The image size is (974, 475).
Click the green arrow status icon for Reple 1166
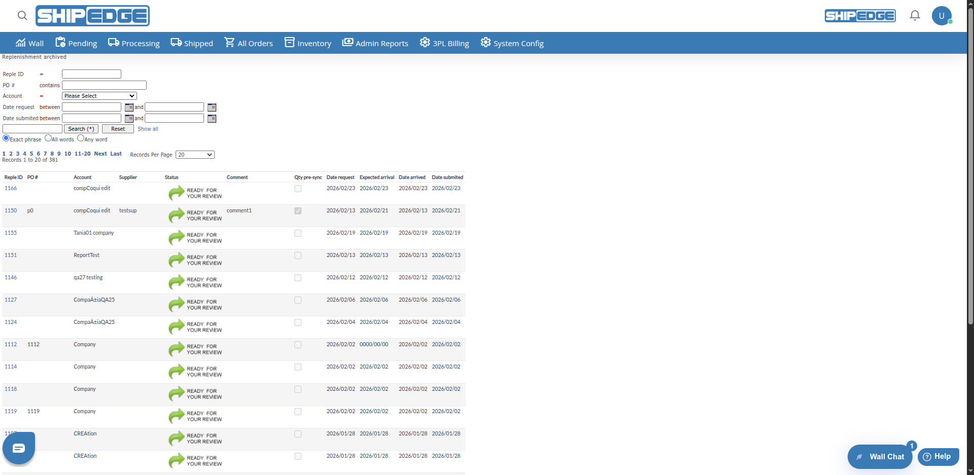176,193
